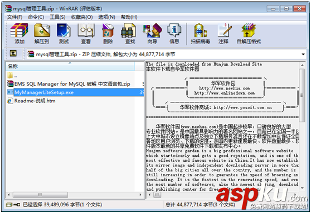Click comment pane vertical scrollbar down arrow
The image size is (311, 213).
pos(302,188)
